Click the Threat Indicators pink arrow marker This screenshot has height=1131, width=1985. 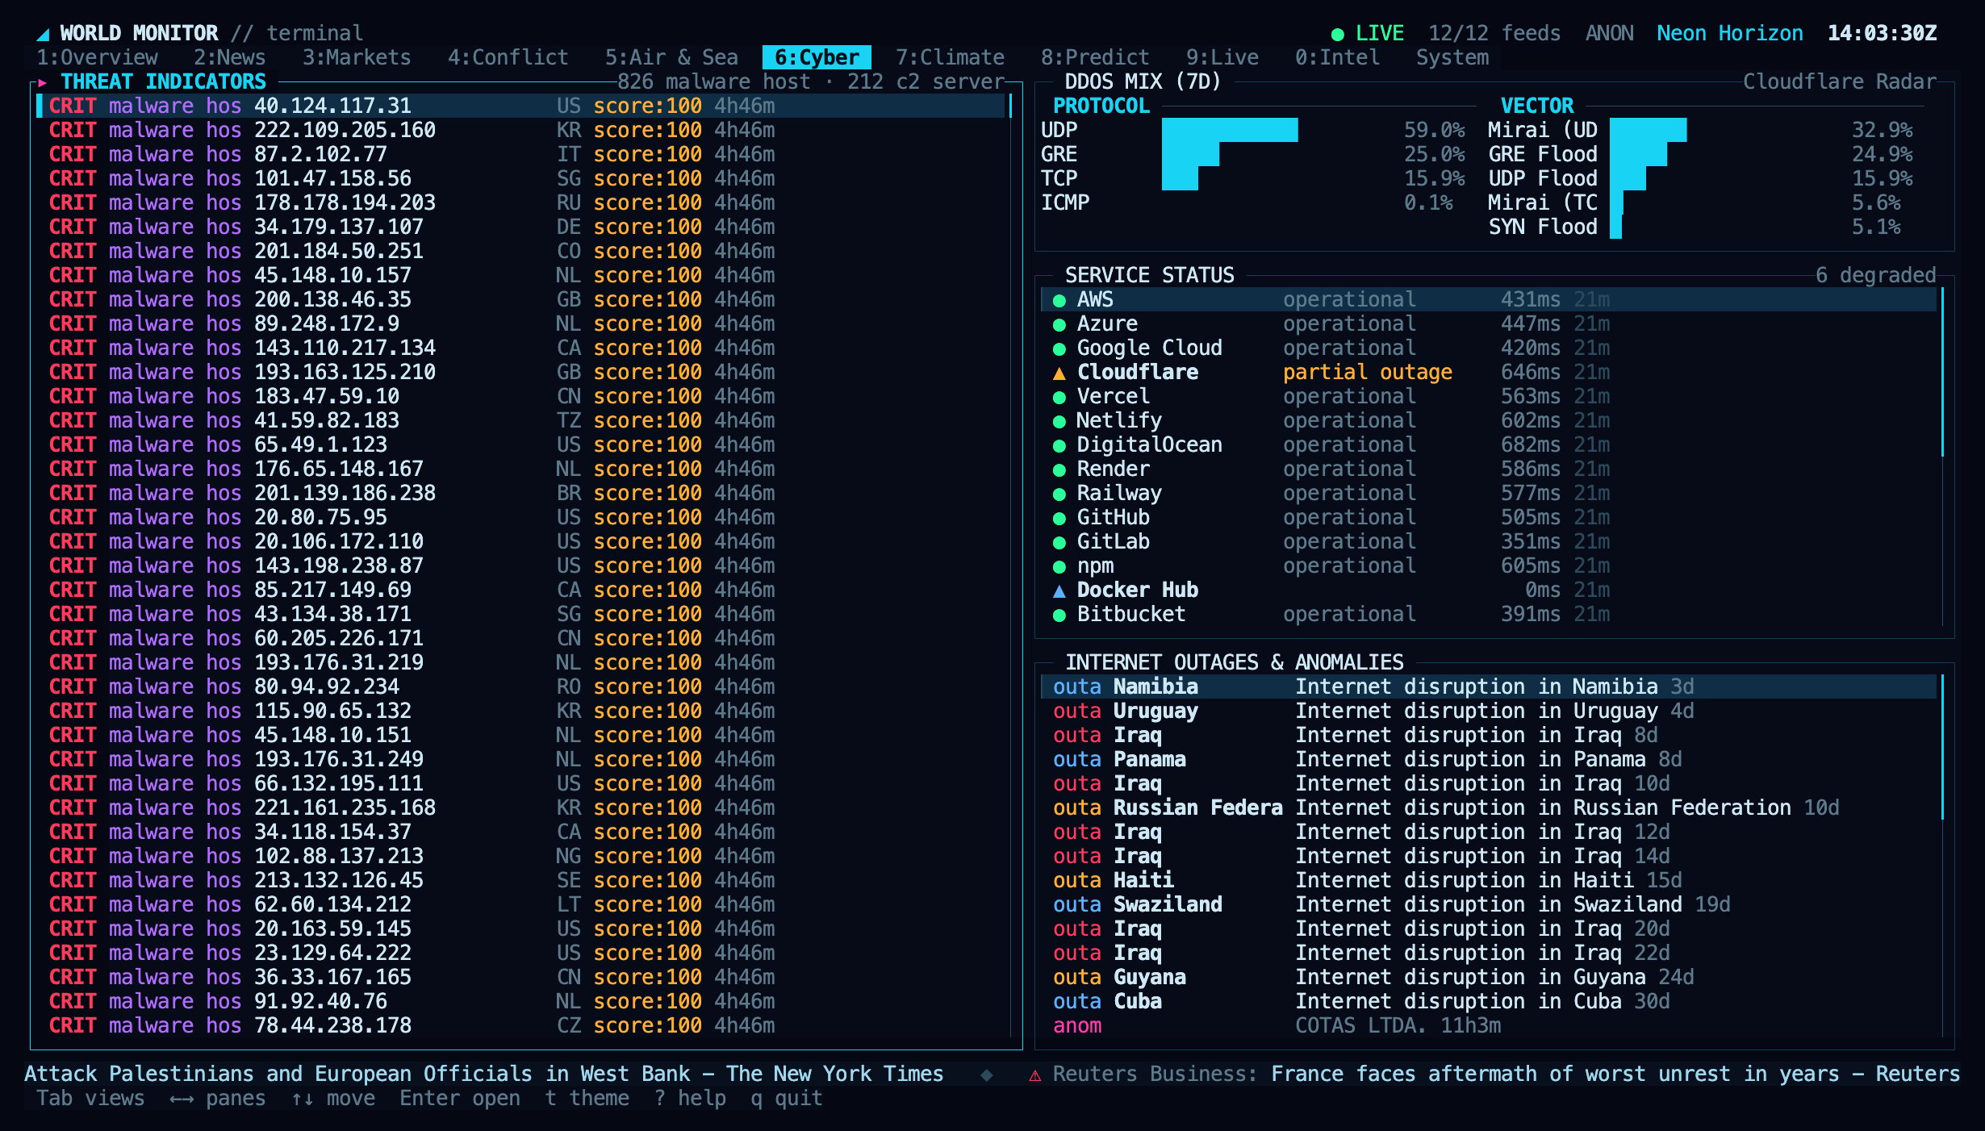coord(42,82)
